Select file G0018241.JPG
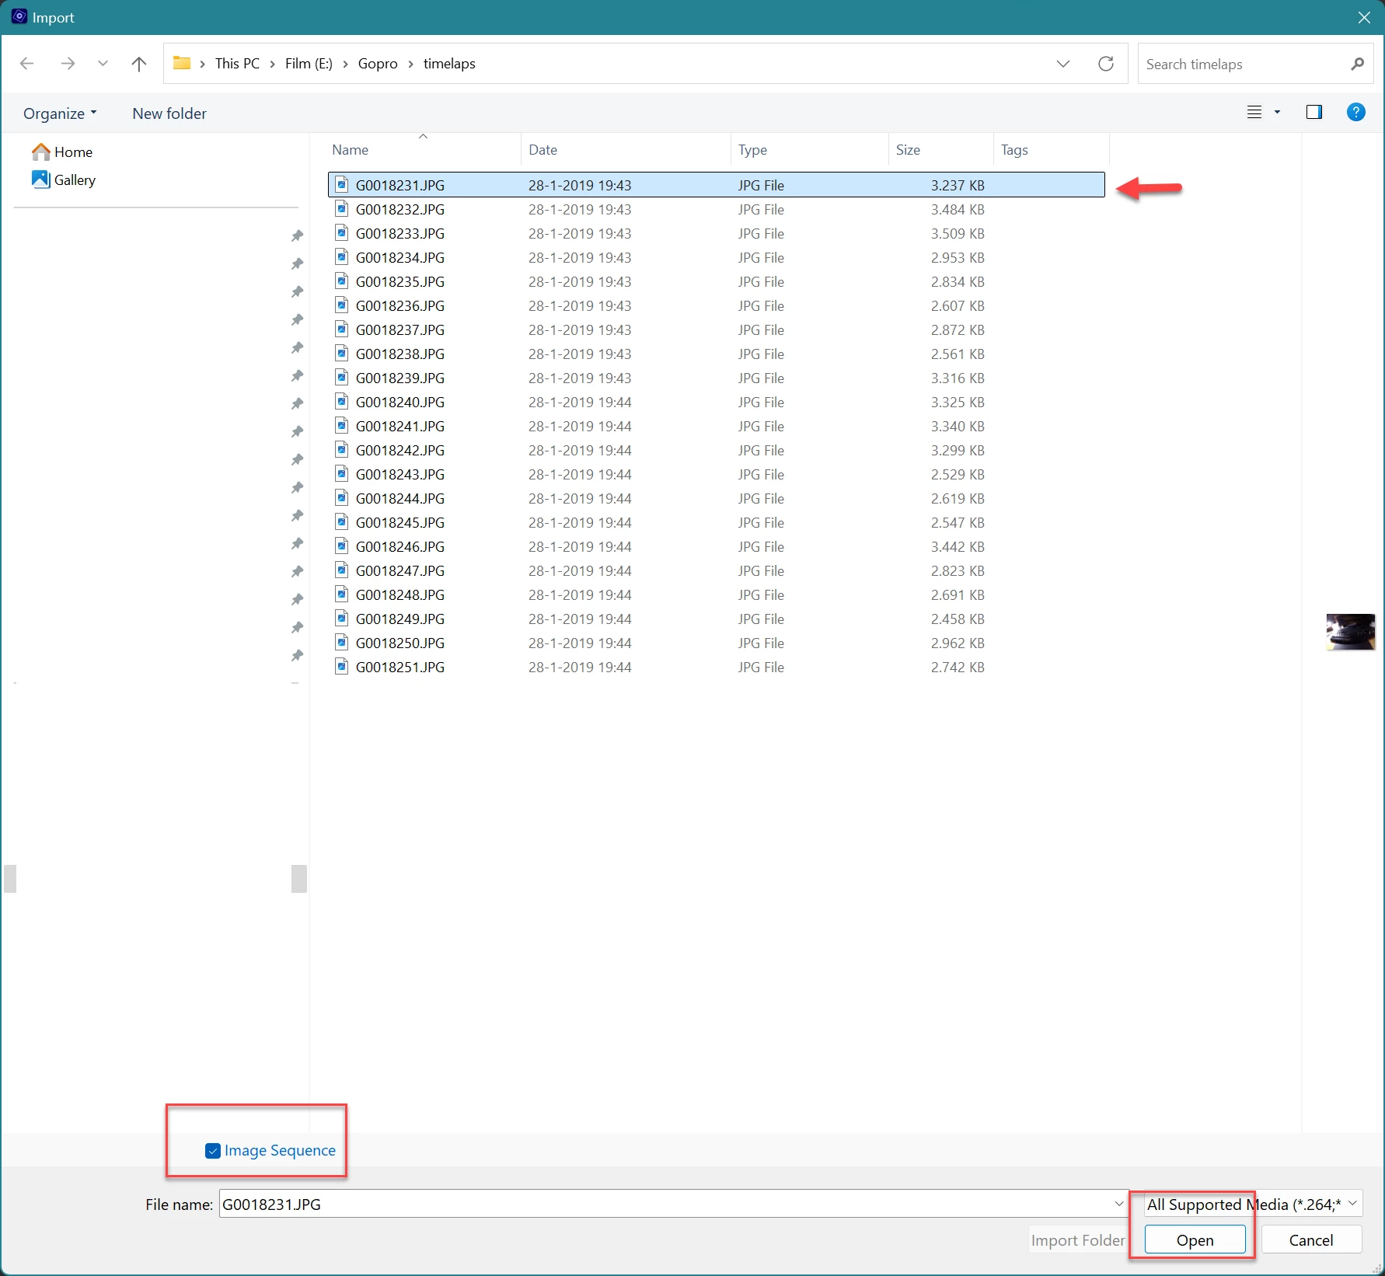This screenshot has height=1276, width=1385. click(716, 426)
